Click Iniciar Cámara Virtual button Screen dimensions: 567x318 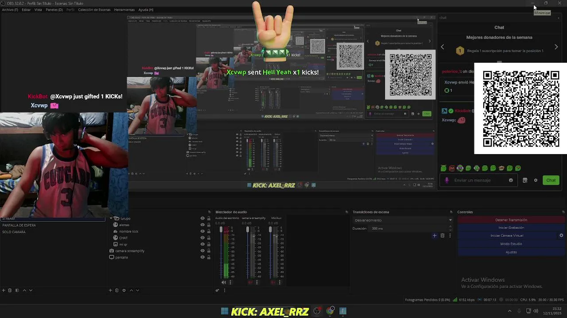coord(507,236)
